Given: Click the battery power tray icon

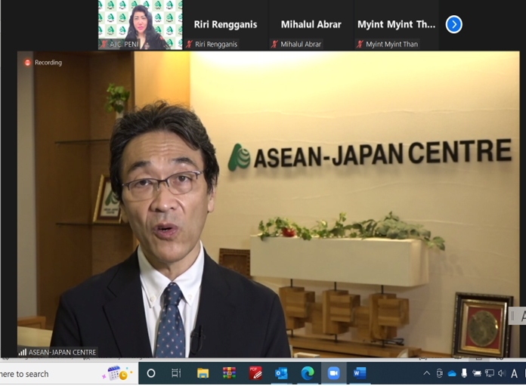Looking at the screenshot, I should click(x=477, y=373).
